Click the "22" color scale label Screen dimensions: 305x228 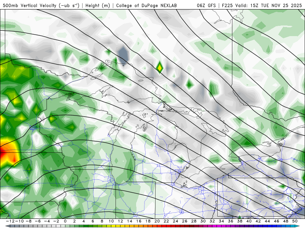pos(166,221)
